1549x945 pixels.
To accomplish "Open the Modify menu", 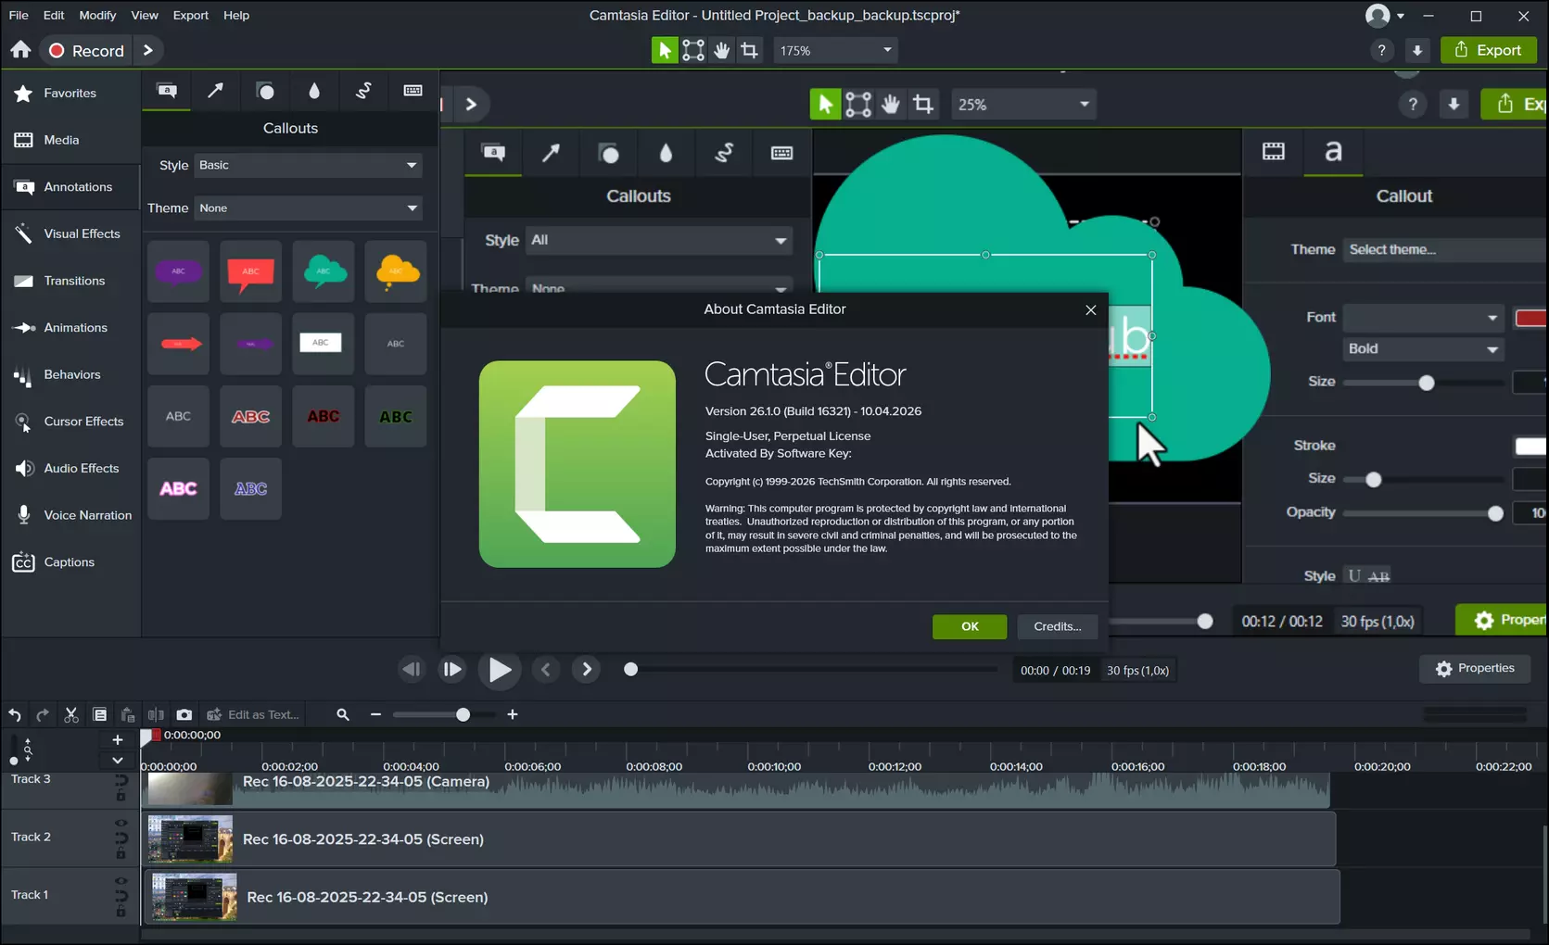I will 97,15.
